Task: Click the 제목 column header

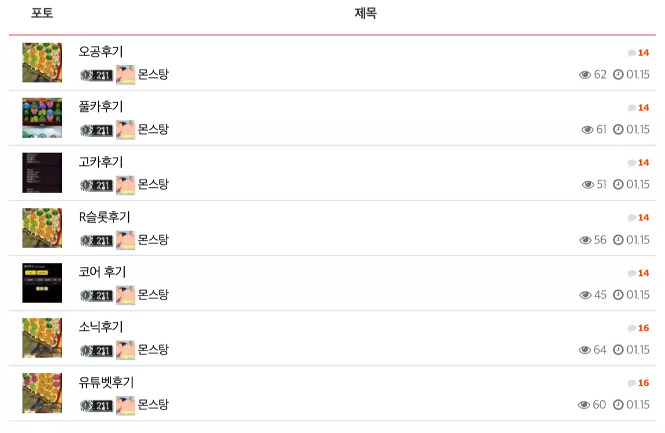Action: tap(365, 13)
